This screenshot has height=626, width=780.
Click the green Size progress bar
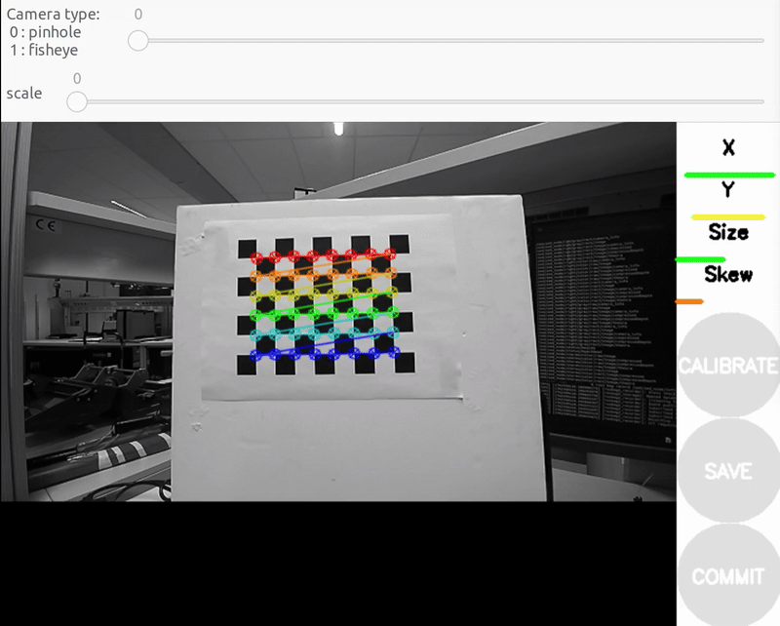point(701,259)
